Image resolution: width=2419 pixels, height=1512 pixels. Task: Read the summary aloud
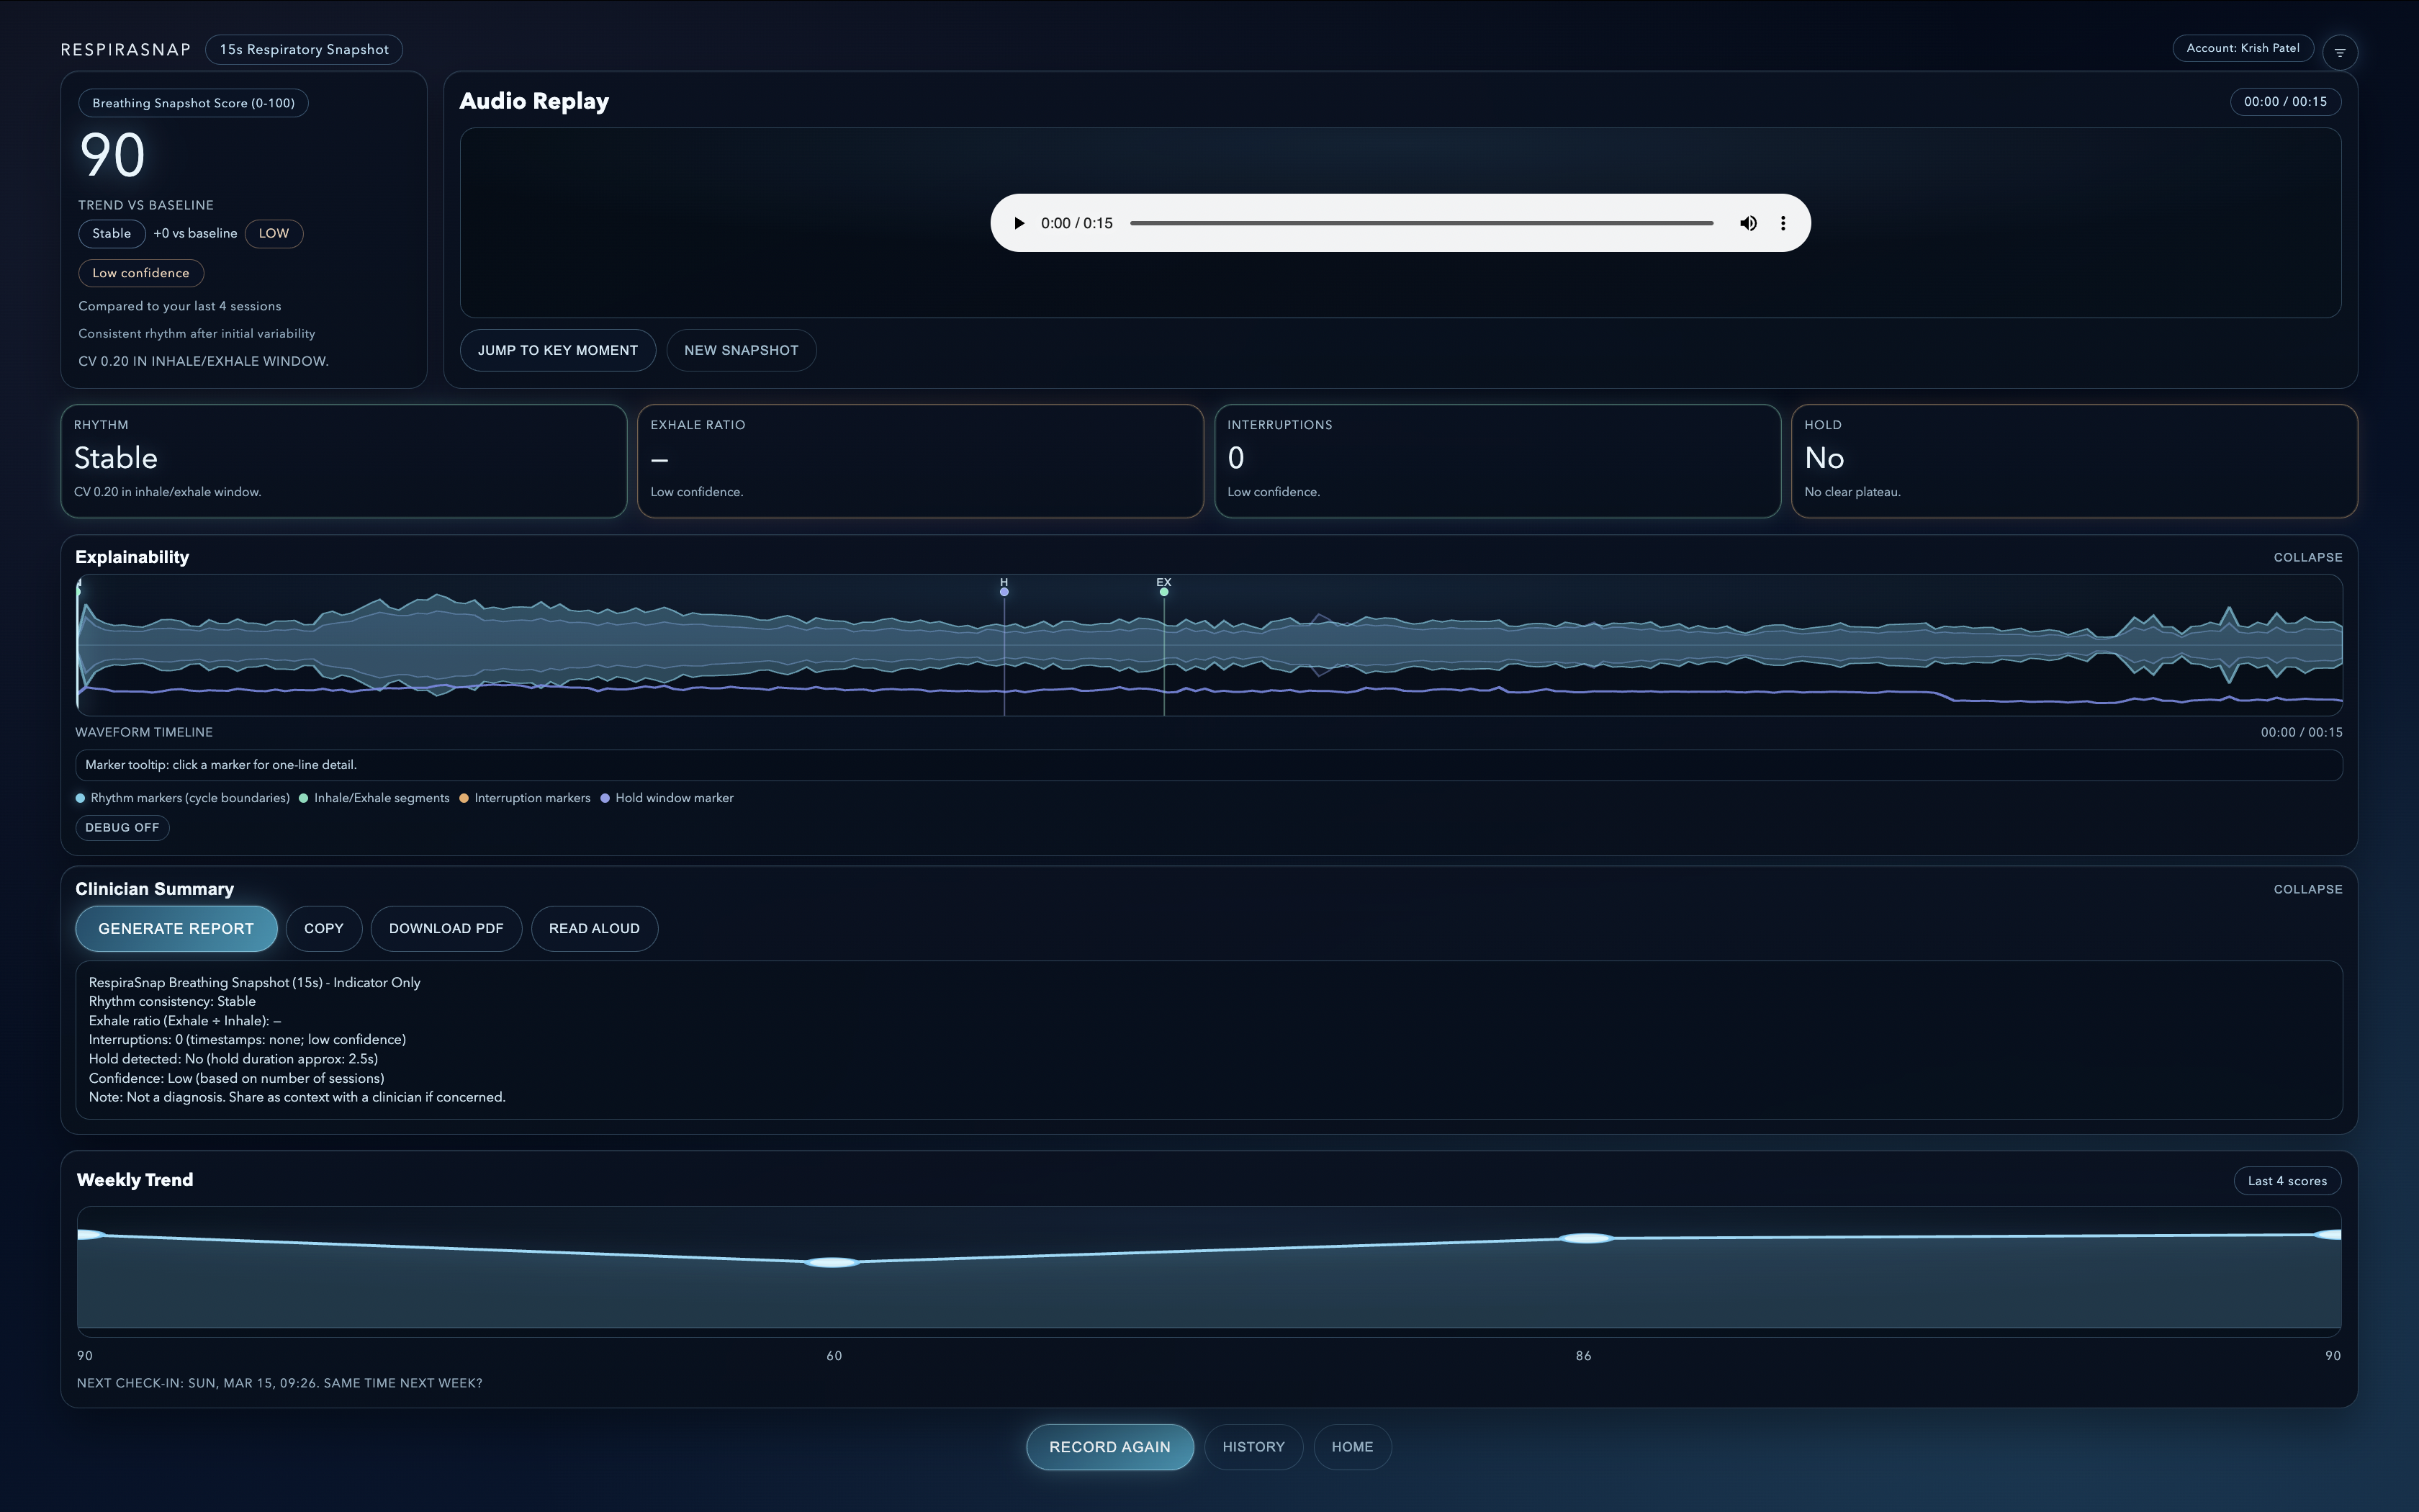click(x=594, y=928)
